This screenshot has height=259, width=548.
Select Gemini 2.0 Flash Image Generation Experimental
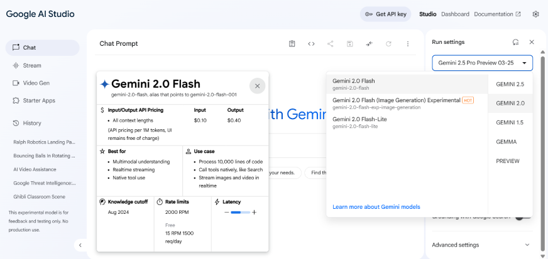[x=407, y=103]
